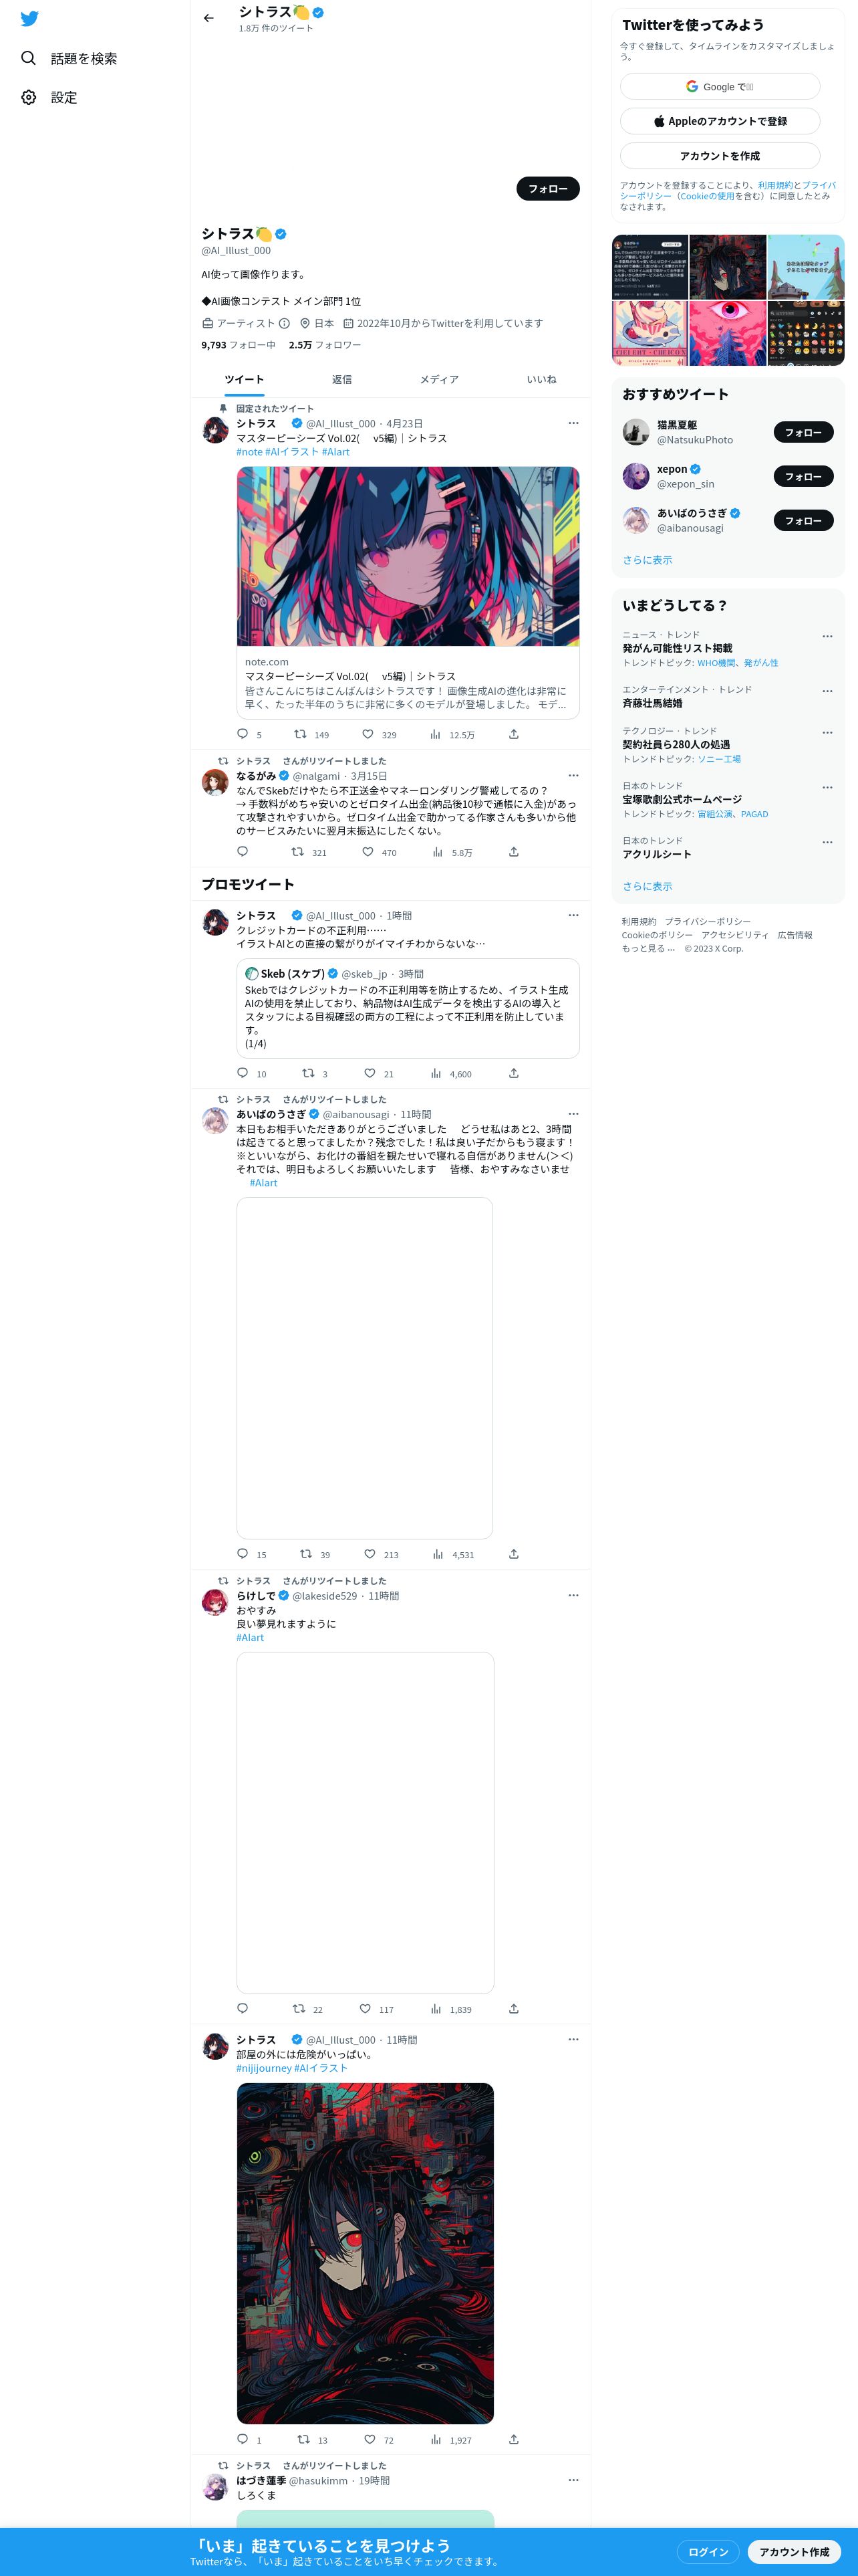858x2576 pixels.
Task: Open more menu for 発がん可能性リスト掲載 trend
Action: pos(827,636)
